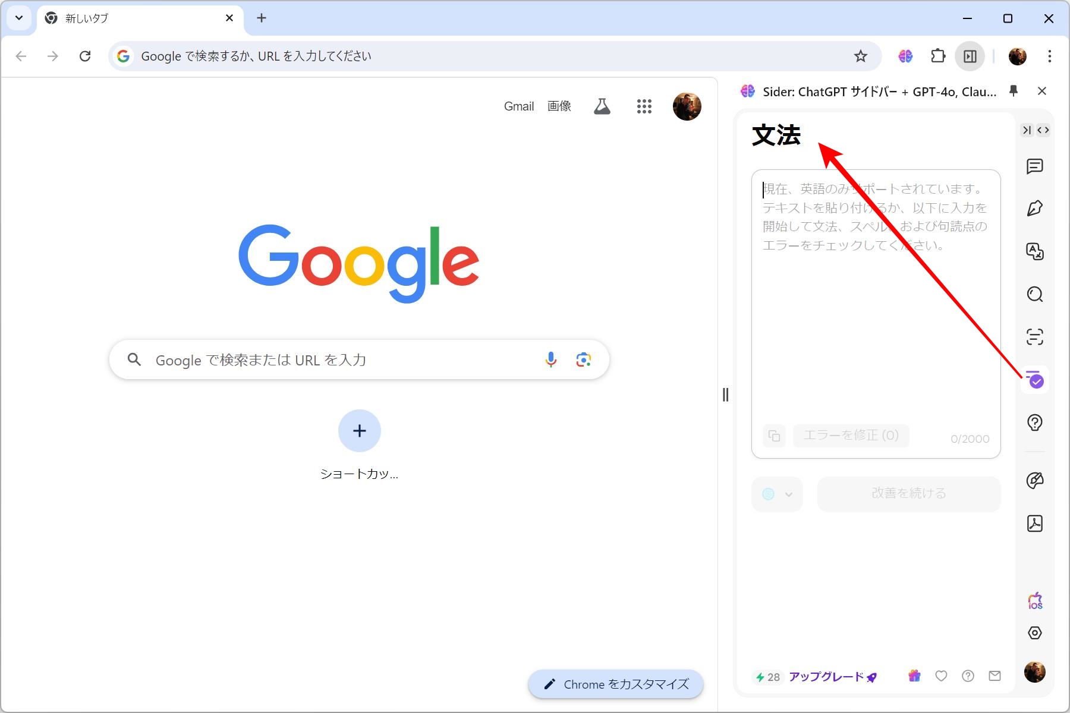Go forward to next page
Screen dimensions: 1070x713
click(53, 56)
